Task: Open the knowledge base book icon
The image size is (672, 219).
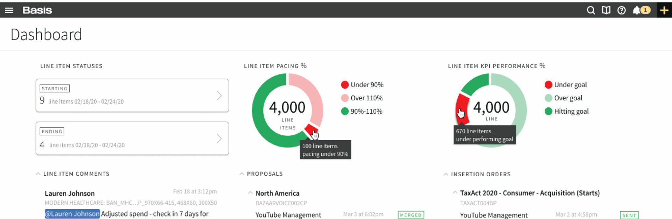Action: pyautogui.click(x=606, y=10)
